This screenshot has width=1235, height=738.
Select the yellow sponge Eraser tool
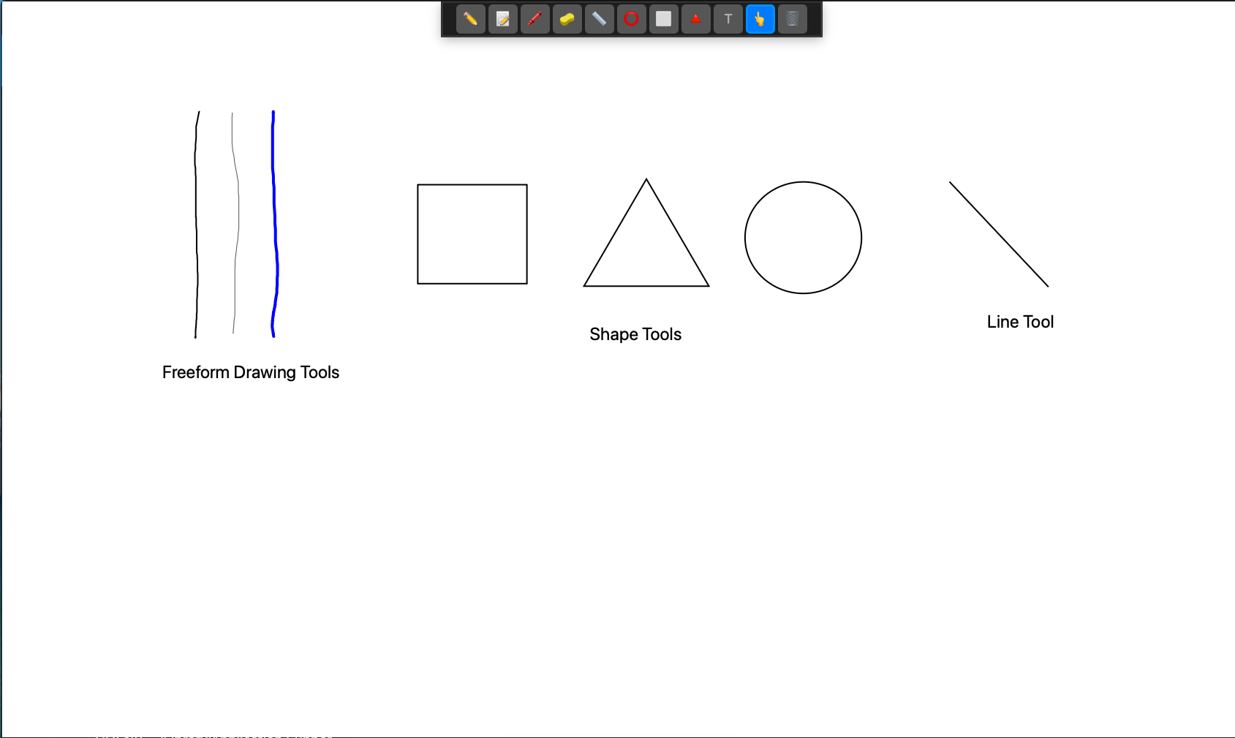567,19
